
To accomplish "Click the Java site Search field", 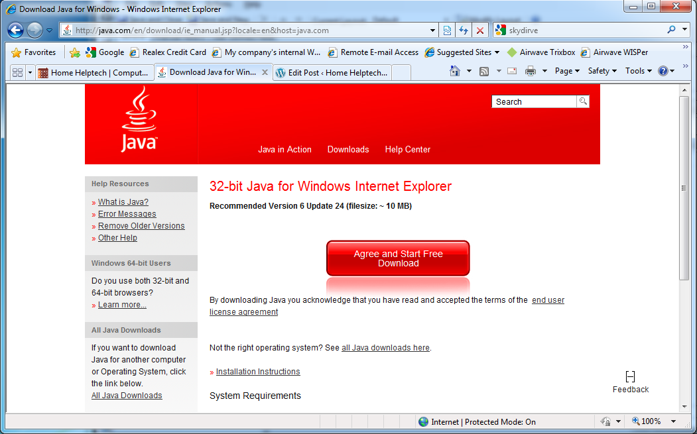I will 535,102.
